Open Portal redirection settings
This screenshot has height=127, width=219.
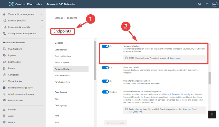(62, 82)
